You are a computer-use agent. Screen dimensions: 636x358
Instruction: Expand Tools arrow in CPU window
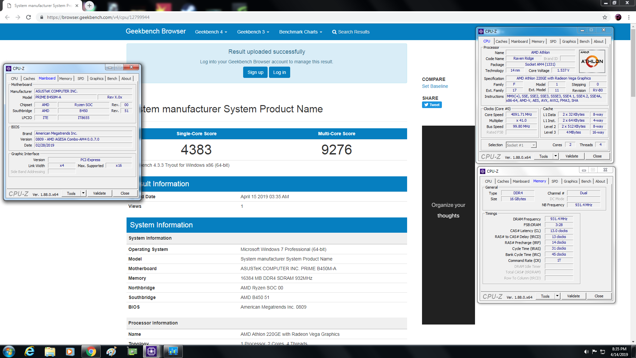[556, 156]
